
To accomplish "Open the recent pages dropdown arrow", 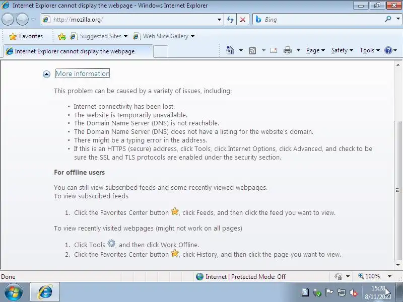I will pyautogui.click(x=33, y=20).
